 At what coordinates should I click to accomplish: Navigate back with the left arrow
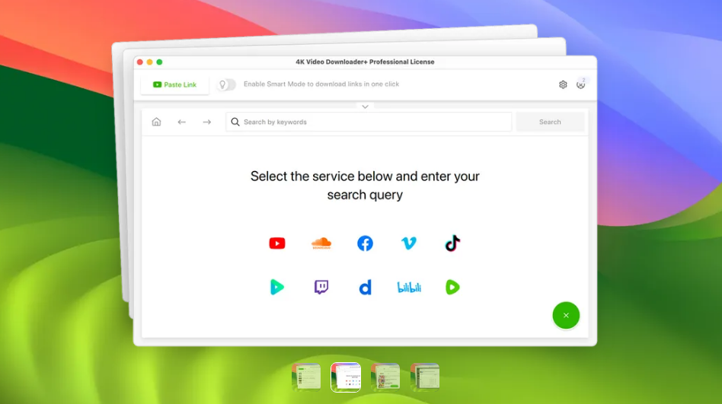182,122
